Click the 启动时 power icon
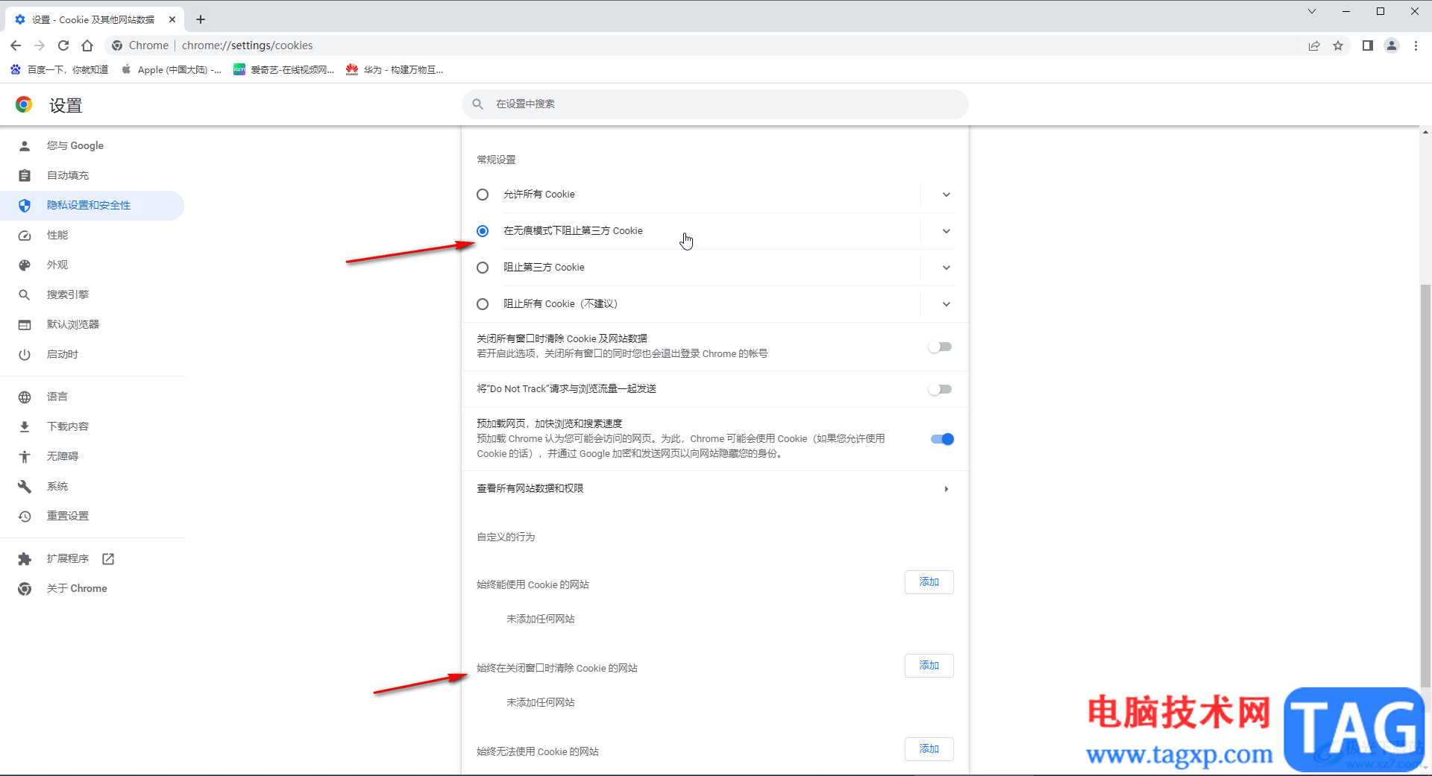Image resolution: width=1432 pixels, height=776 pixels. point(25,354)
